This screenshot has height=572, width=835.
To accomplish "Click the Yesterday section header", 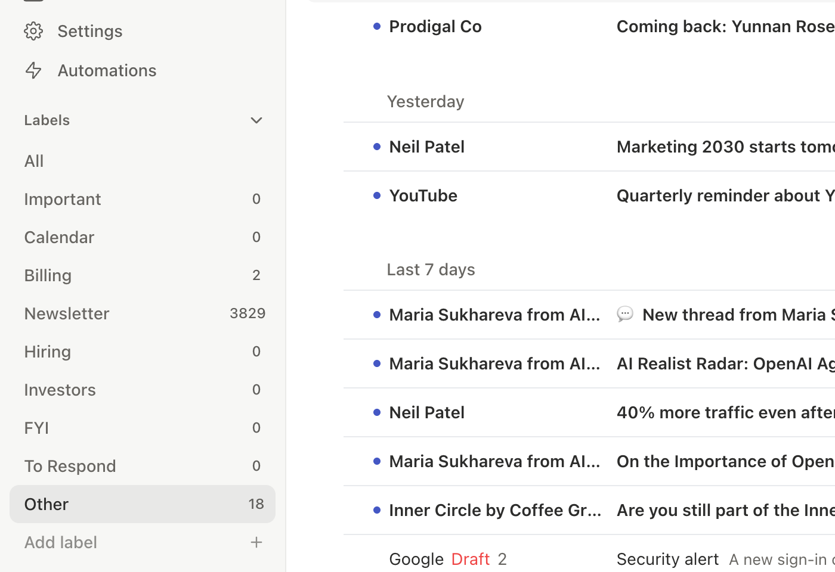I will 425,101.
